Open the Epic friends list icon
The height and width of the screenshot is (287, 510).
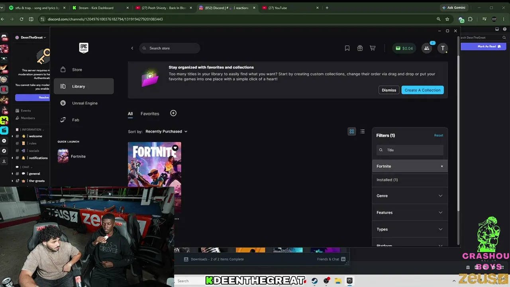coord(427,48)
